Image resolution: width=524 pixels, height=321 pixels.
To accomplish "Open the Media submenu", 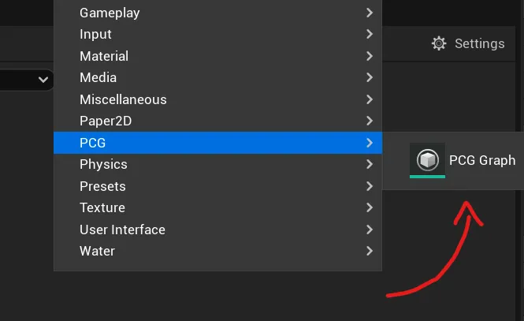I will pyautogui.click(x=218, y=77).
